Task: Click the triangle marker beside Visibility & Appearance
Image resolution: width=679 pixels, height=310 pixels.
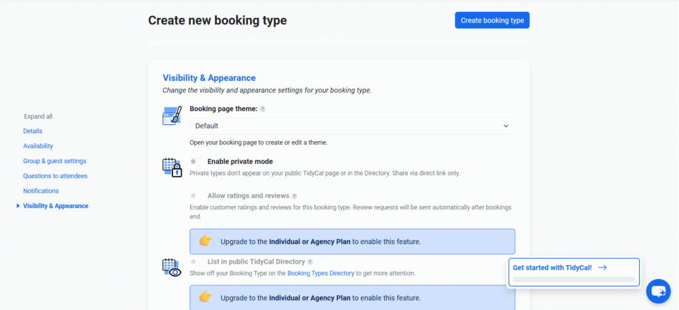Action: (x=18, y=206)
